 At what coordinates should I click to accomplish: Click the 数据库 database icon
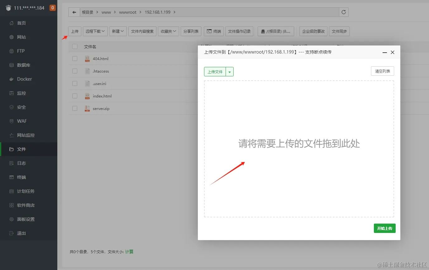coord(12,65)
